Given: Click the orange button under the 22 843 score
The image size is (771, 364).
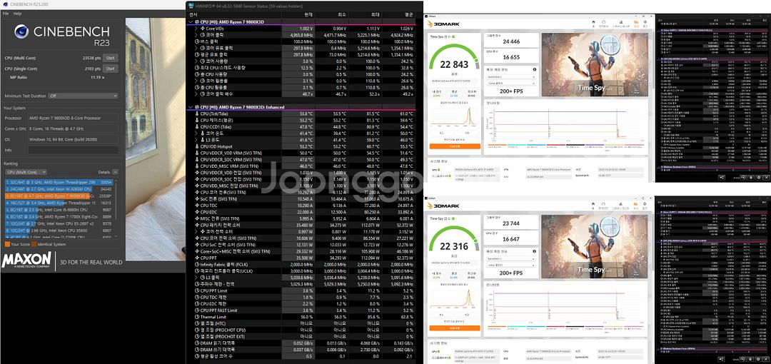Looking at the screenshot, I should point(454,146).
